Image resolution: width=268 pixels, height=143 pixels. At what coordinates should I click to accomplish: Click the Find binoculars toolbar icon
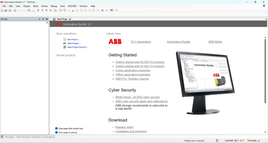click(x=29, y=10)
